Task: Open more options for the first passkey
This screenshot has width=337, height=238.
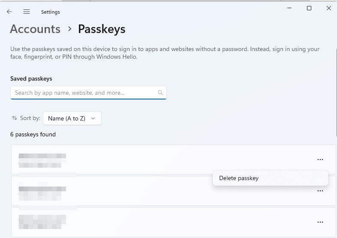Action: 320,160
